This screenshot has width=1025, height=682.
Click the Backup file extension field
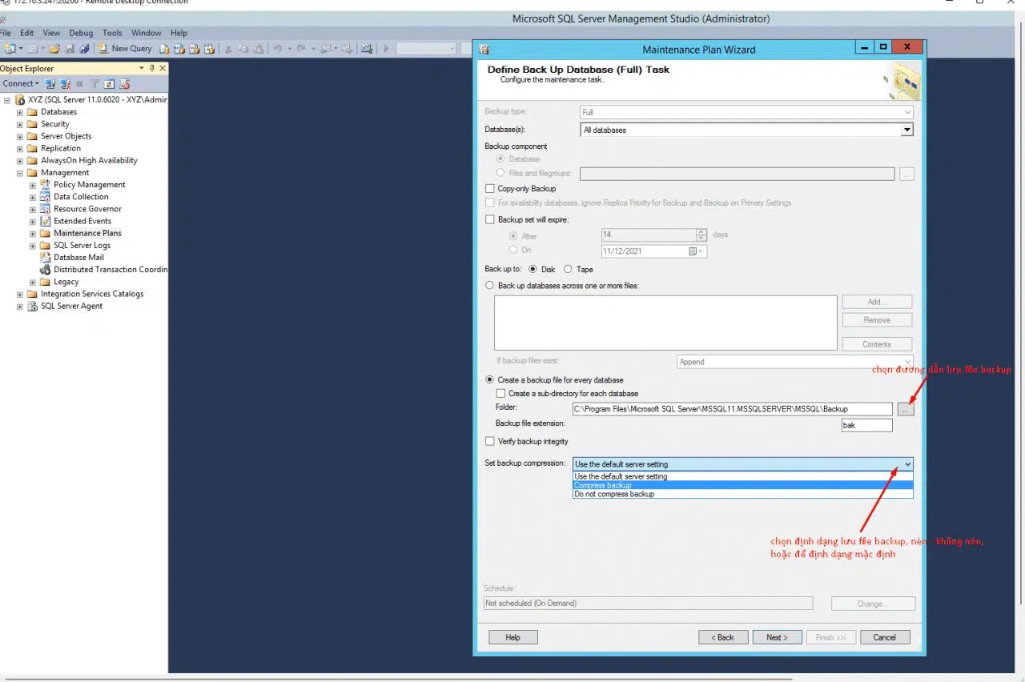(866, 425)
